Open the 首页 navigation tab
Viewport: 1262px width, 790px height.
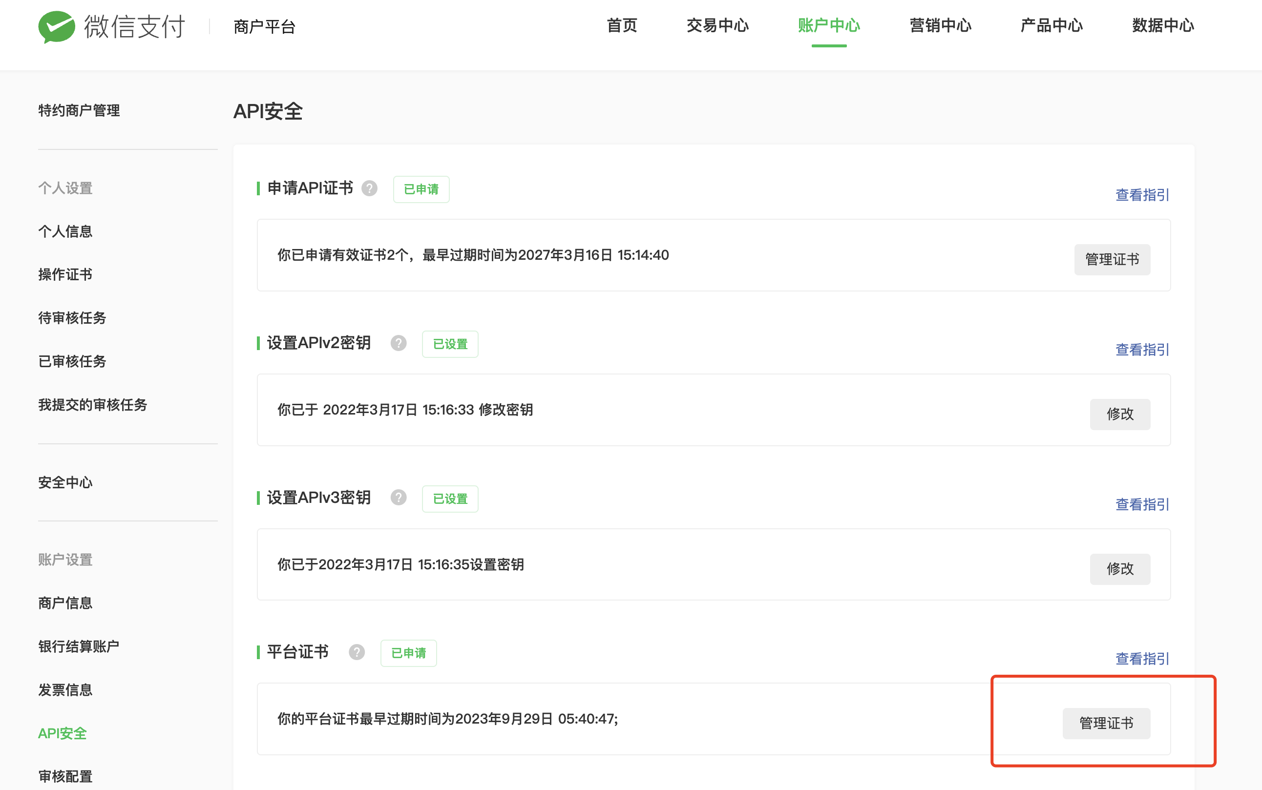click(x=622, y=25)
